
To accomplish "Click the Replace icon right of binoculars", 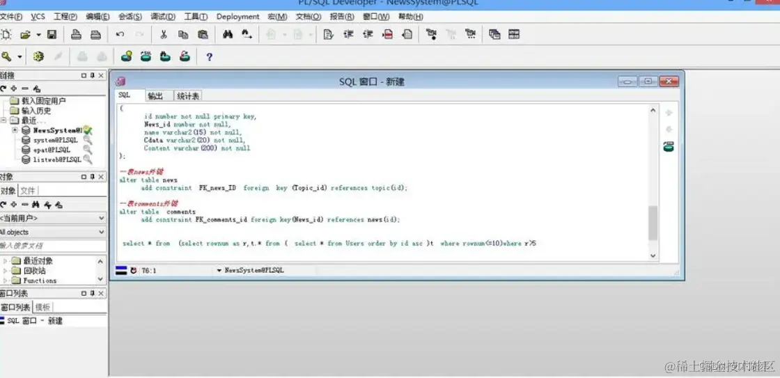I will (x=247, y=34).
